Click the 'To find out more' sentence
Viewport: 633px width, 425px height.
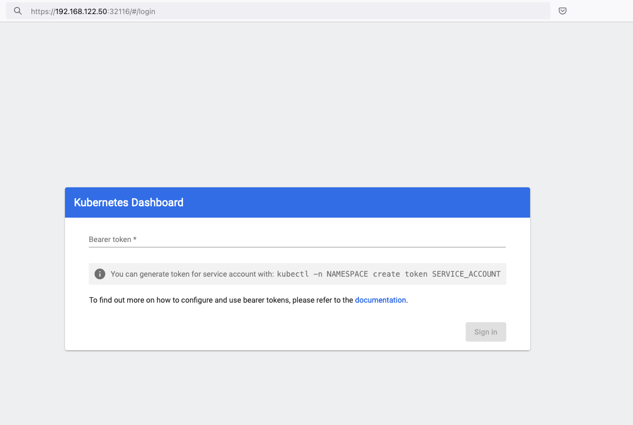[x=249, y=300]
